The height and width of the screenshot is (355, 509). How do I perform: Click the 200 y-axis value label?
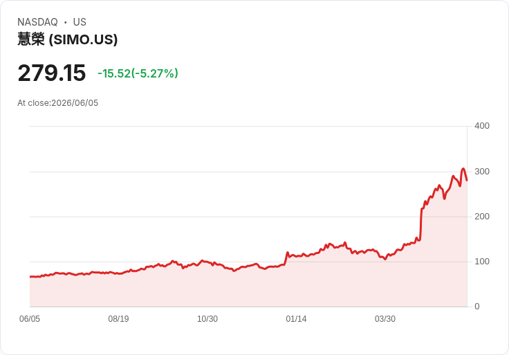tap(482, 217)
